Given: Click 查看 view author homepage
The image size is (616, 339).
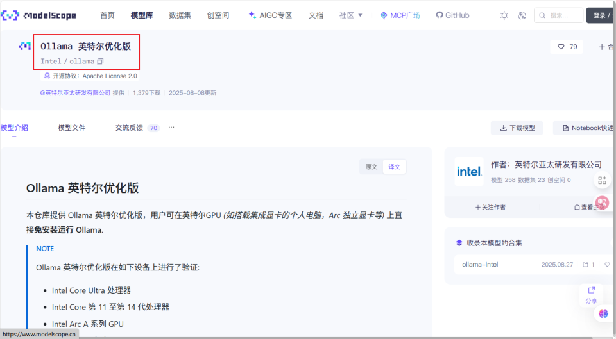Looking at the screenshot, I should point(590,207).
